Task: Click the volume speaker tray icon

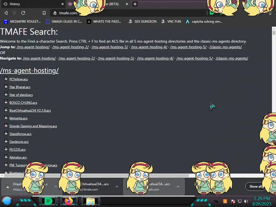Action: pyautogui.click(x=246, y=201)
